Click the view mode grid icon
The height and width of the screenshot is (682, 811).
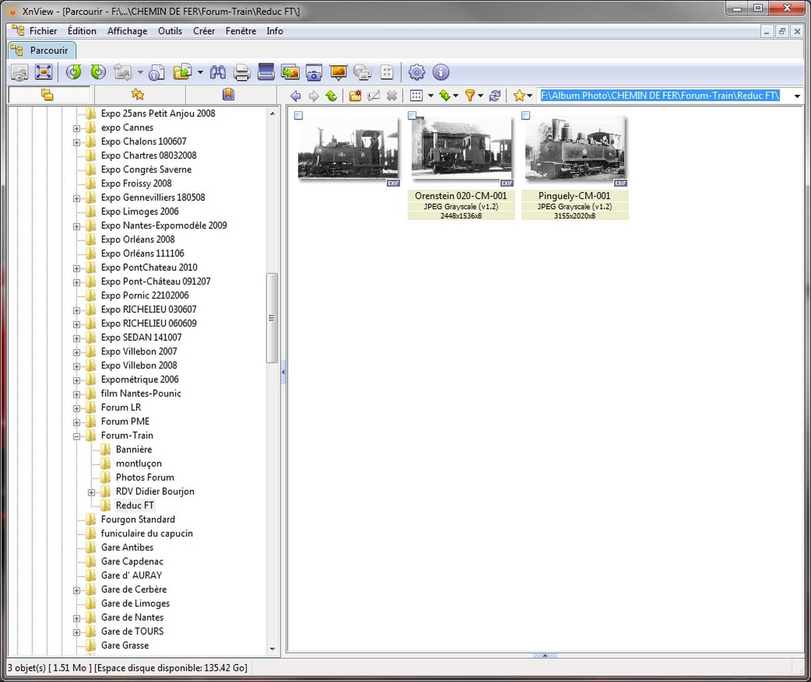(x=416, y=95)
